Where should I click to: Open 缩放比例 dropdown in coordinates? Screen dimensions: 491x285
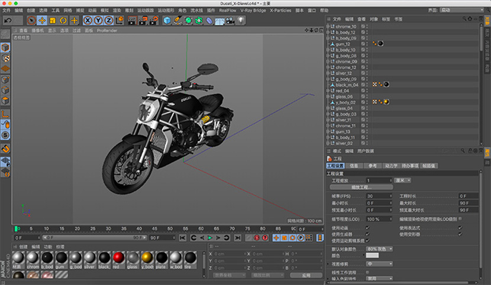pos(268,276)
